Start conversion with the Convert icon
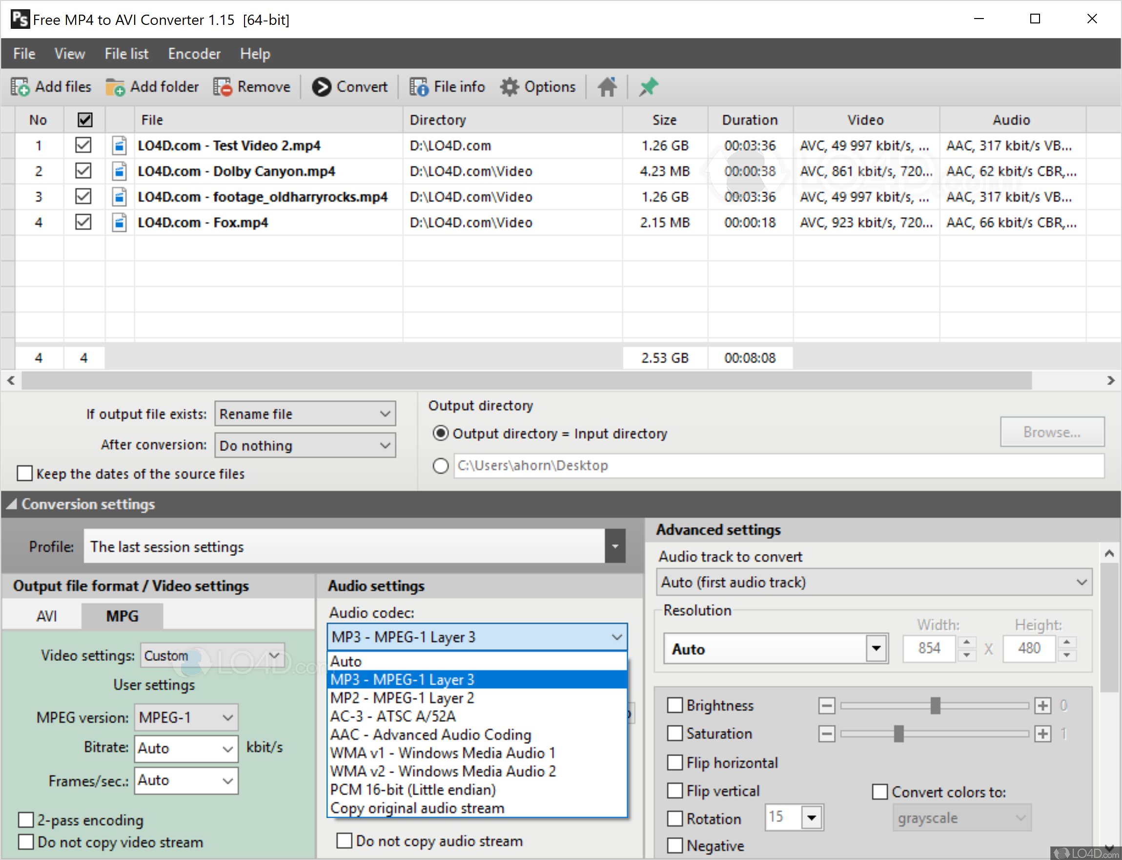This screenshot has height=860, width=1122. (322, 87)
